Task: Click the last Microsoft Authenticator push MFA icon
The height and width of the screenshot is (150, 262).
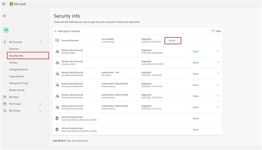Action: [x=57, y=129]
